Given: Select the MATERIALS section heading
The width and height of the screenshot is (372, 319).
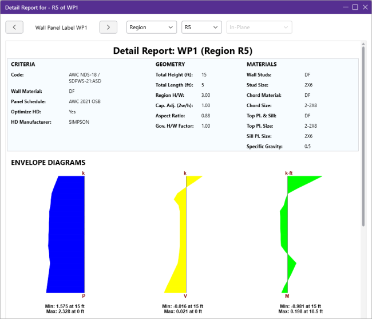Looking at the screenshot, I should (262, 64).
